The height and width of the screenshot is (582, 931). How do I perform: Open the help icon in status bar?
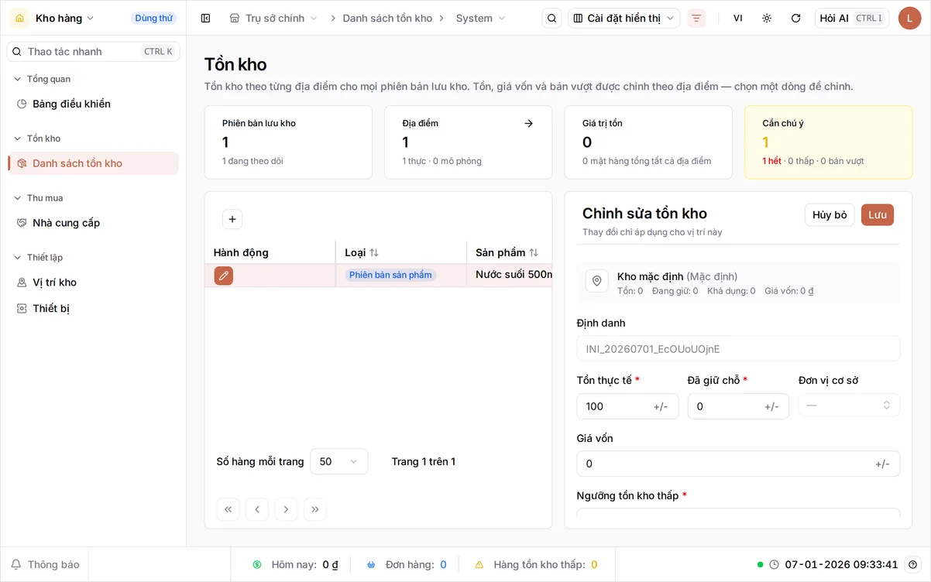(x=913, y=564)
